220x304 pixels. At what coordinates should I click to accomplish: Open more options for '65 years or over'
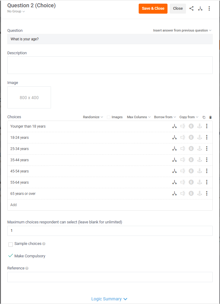207,193
